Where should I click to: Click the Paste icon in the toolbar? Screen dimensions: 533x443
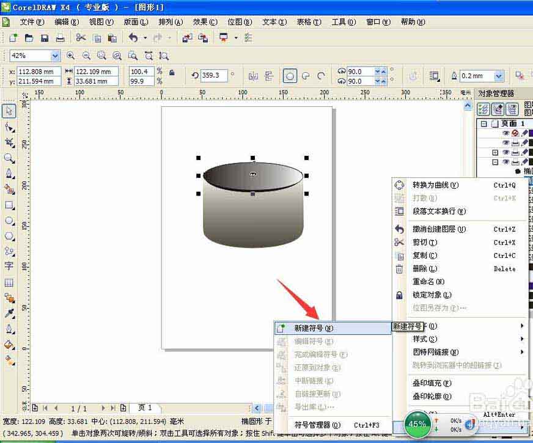(x=112, y=38)
